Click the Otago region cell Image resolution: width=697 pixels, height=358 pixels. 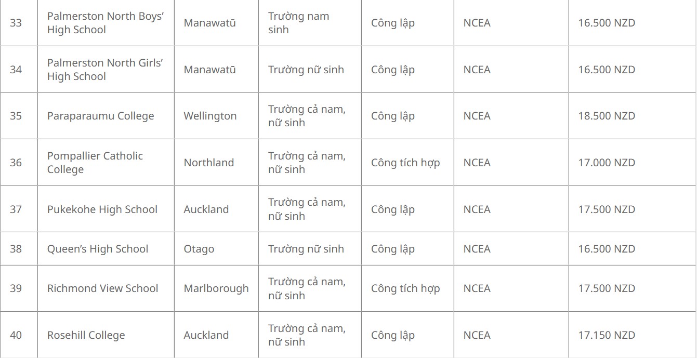tap(199, 249)
